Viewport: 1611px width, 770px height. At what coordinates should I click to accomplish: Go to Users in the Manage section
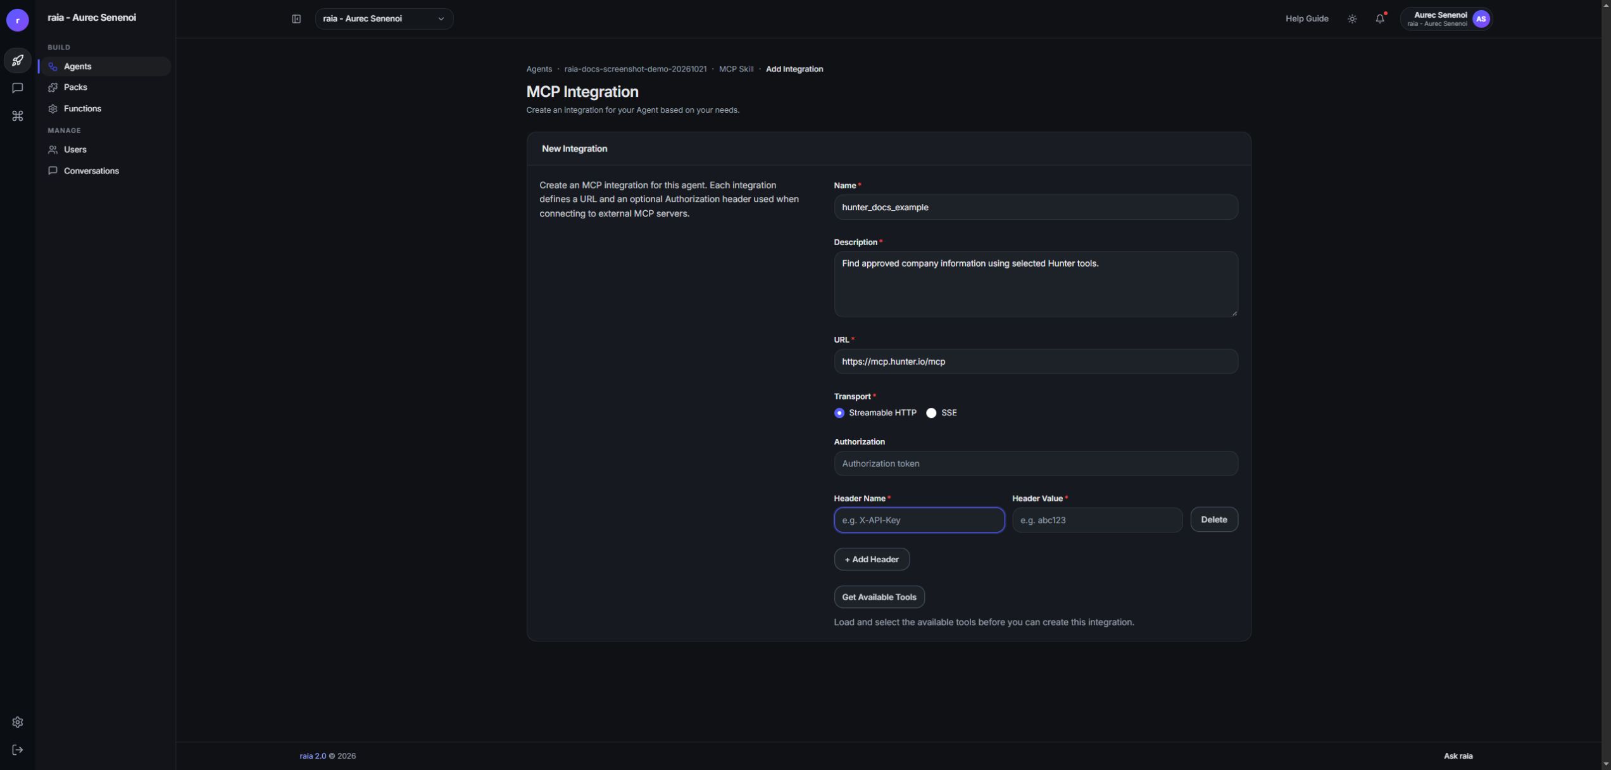(x=105, y=149)
